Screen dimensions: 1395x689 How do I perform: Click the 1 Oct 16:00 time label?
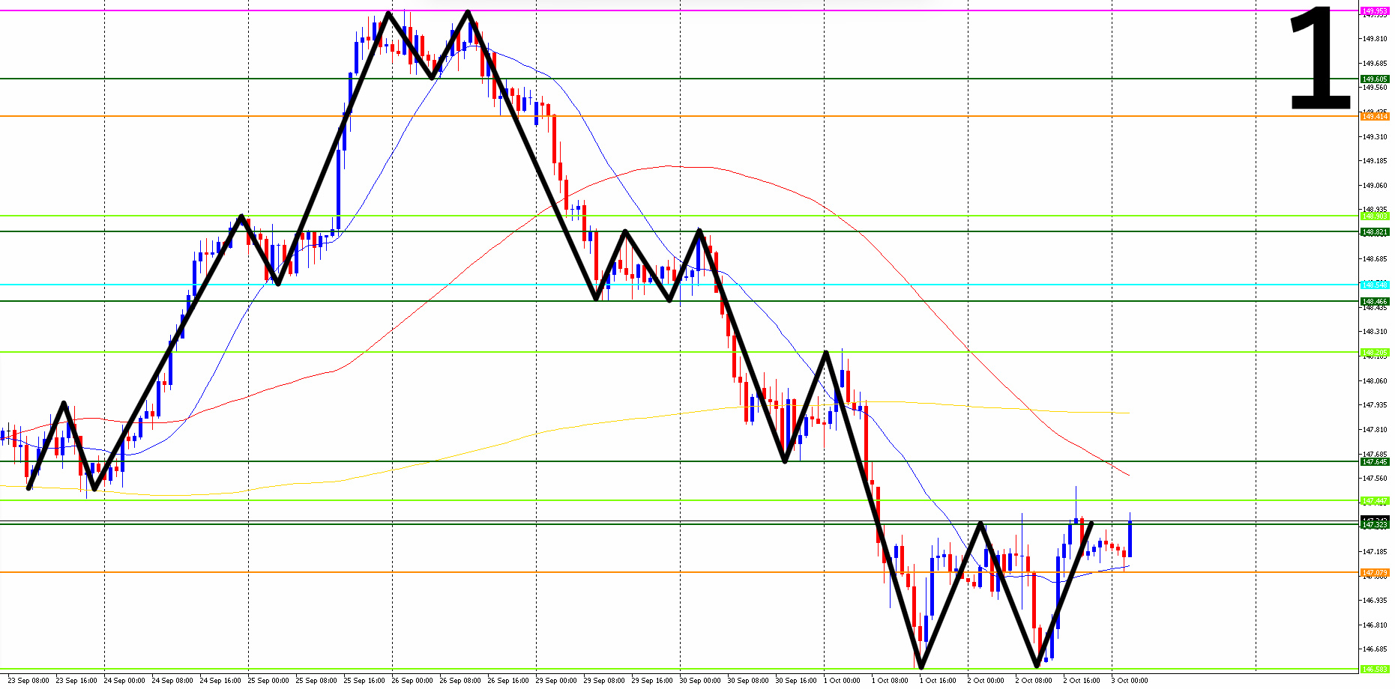pos(938,681)
